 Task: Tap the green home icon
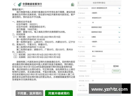(73, 5)
